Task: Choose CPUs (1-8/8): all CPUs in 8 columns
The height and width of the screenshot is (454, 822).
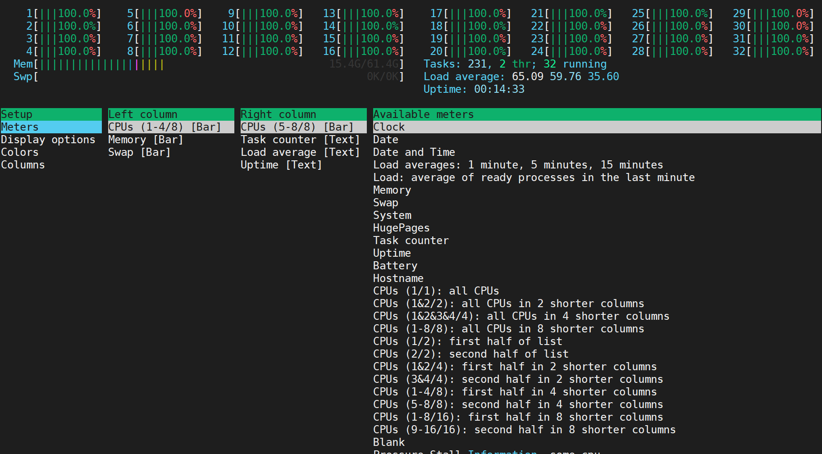Action: (509, 329)
